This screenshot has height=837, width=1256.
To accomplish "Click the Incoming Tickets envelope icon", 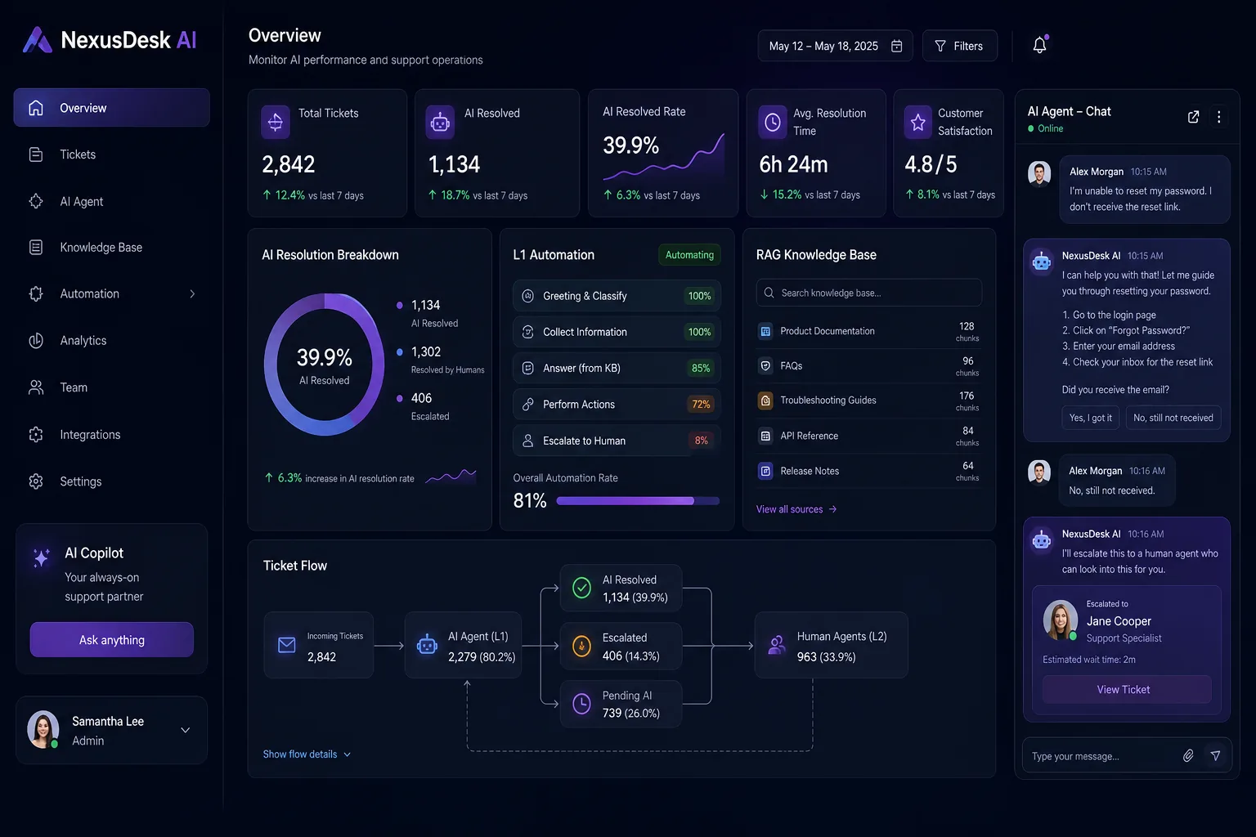I will click(x=287, y=645).
